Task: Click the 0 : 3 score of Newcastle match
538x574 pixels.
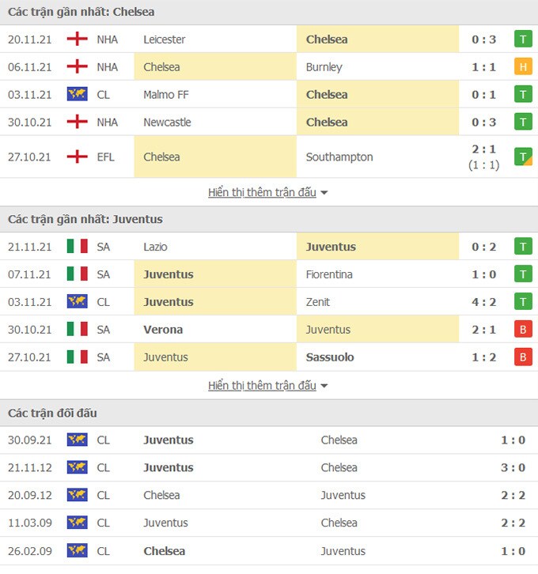Action: coord(483,123)
